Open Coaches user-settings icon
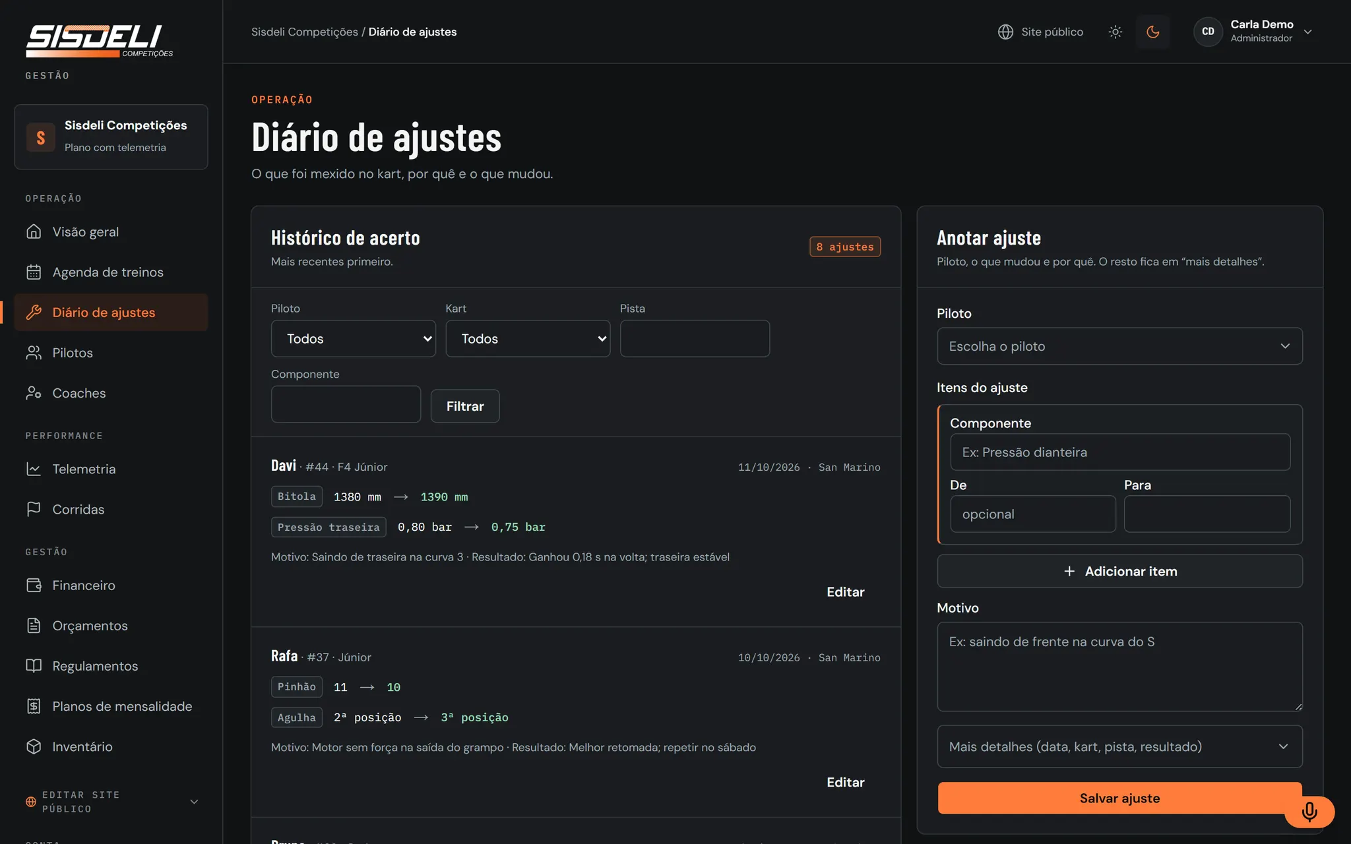The image size is (1351, 844). pos(34,392)
